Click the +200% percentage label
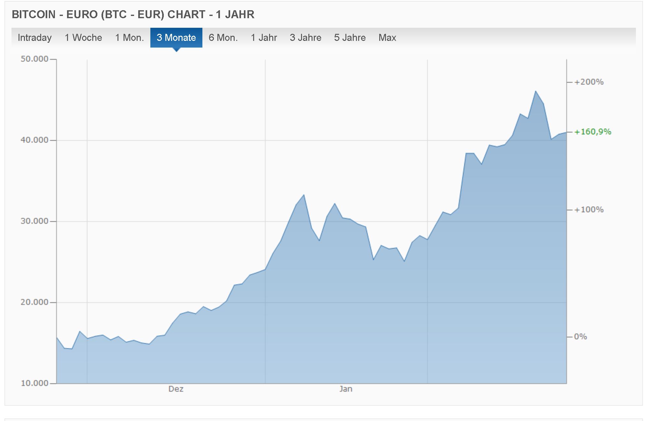Image resolution: width=649 pixels, height=421 pixels. click(x=589, y=82)
